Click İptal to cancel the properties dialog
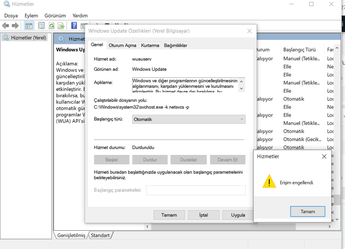Screen dimensions: 345x249 tap(204, 215)
